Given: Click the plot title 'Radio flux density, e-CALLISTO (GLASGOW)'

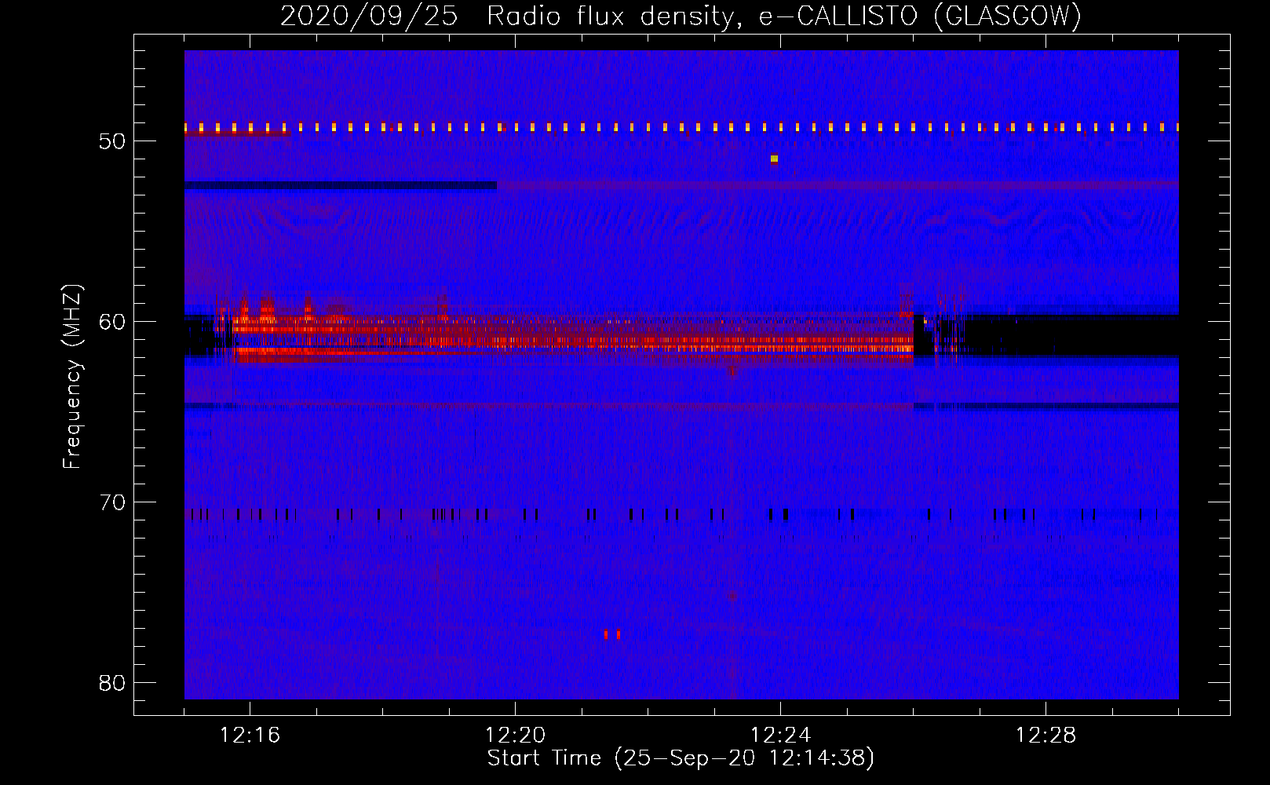Looking at the screenshot, I should coord(784,16).
